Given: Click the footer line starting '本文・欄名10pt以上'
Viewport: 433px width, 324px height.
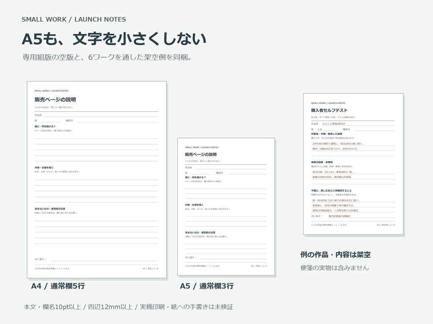Looking at the screenshot, I should tap(129, 307).
